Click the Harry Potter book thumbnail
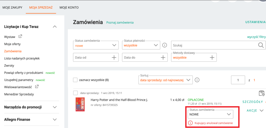 click(80, 104)
